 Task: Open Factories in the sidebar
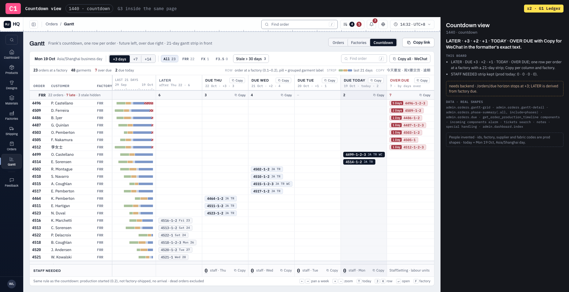(12, 115)
